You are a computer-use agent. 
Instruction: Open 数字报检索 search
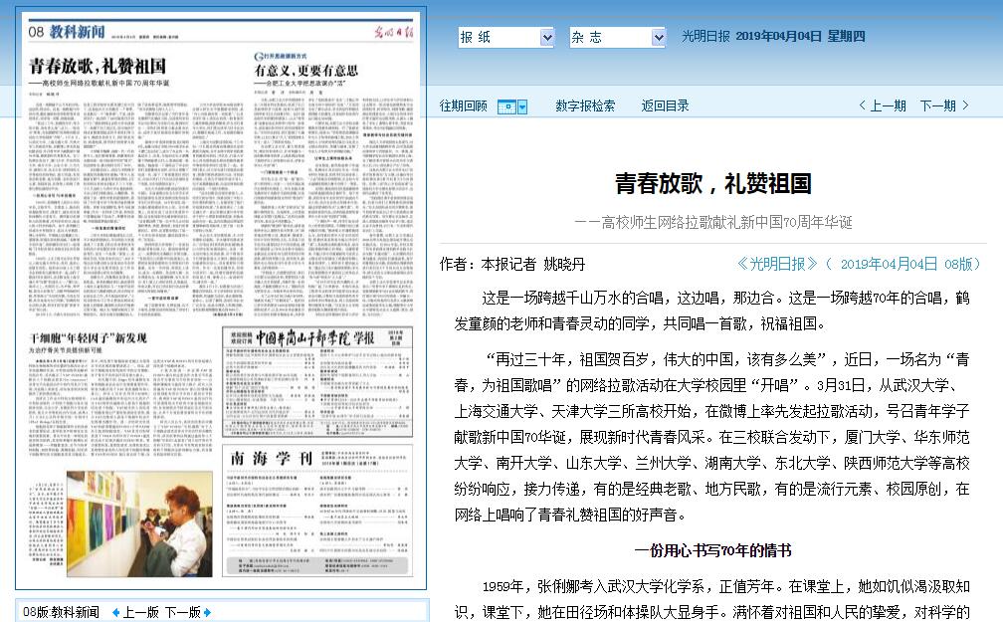585,106
